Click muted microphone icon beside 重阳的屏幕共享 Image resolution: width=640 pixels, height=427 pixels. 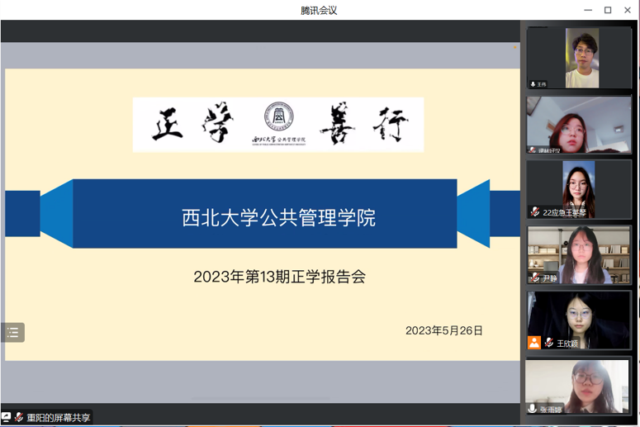pyautogui.click(x=19, y=418)
